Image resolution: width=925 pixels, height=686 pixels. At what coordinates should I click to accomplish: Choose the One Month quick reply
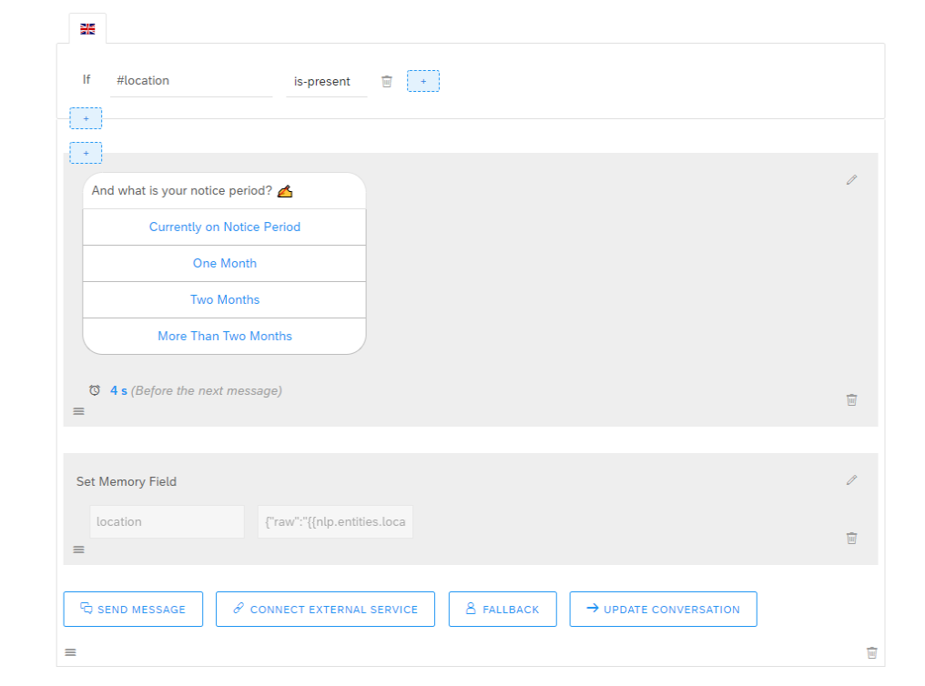(x=224, y=264)
